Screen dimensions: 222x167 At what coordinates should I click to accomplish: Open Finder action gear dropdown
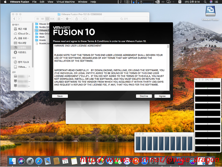pos(68,19)
